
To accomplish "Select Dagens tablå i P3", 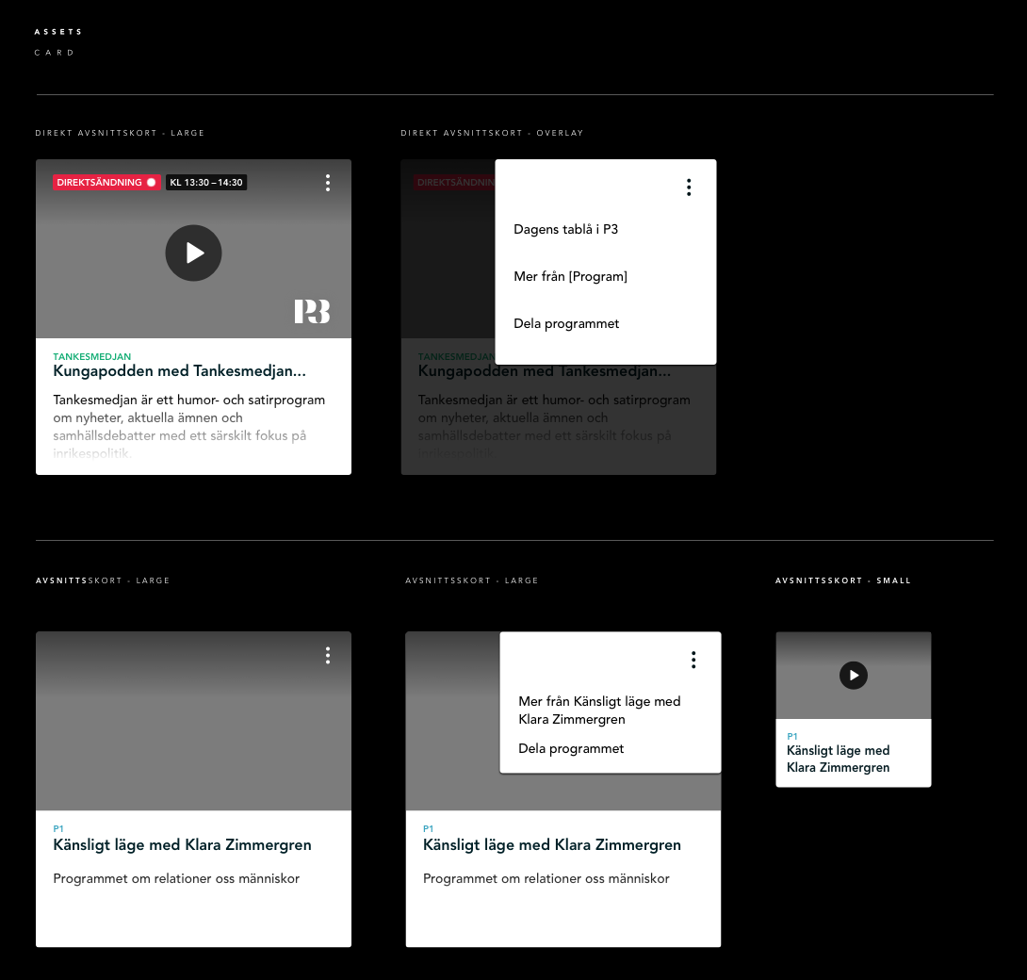I will [566, 229].
